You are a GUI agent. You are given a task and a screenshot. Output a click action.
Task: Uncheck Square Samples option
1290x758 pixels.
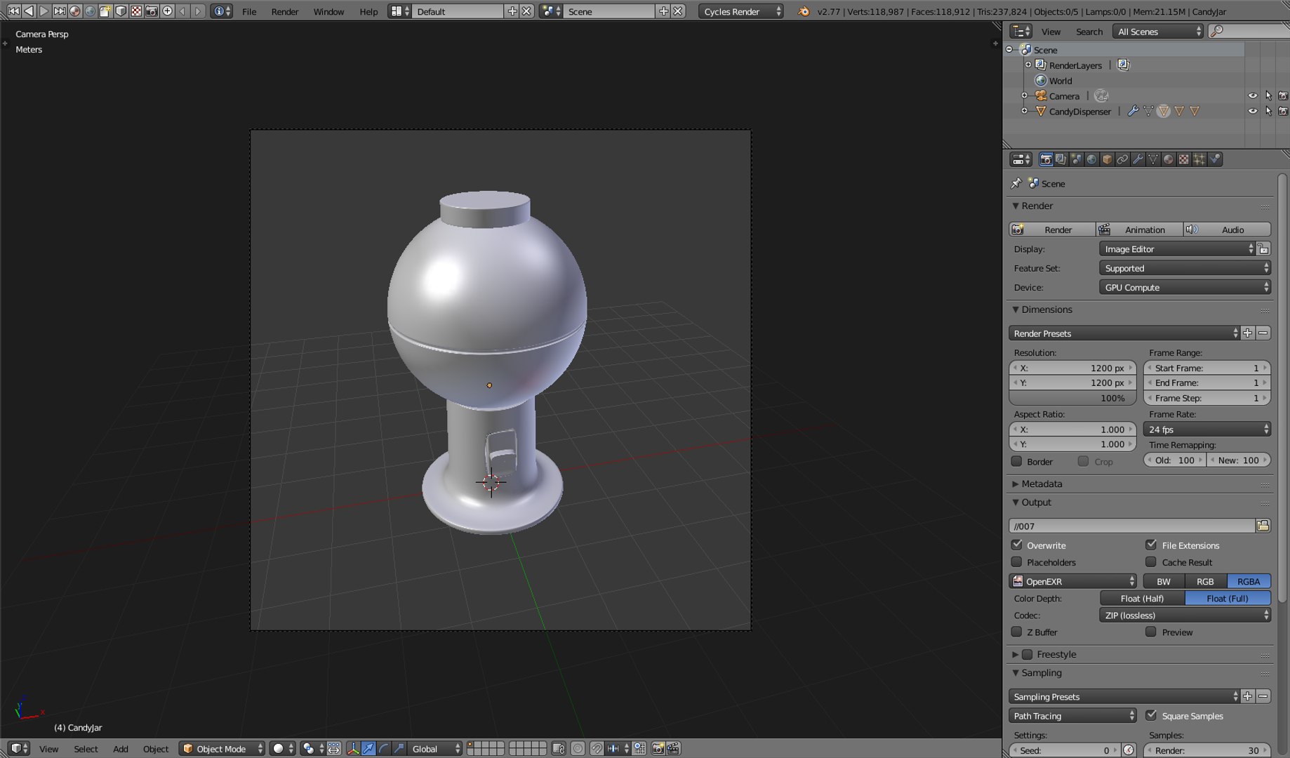1151,715
